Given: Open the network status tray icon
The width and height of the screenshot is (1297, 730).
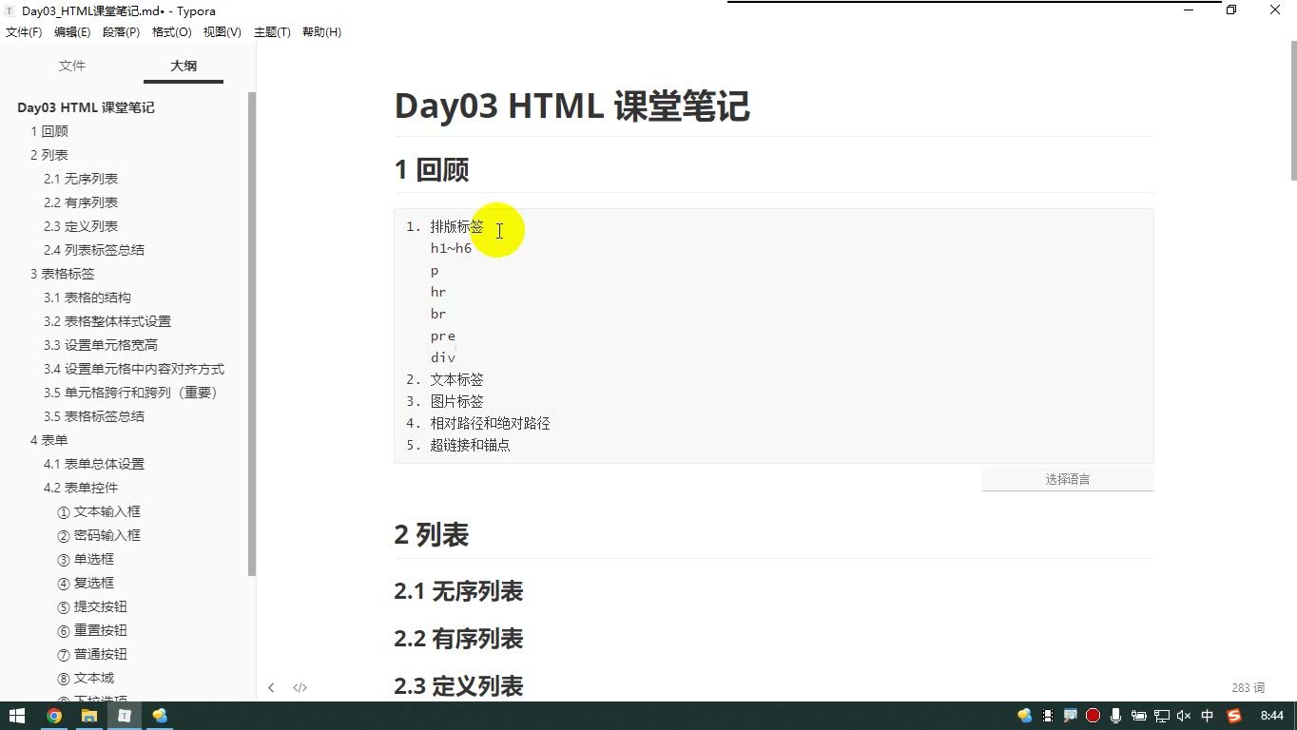Looking at the screenshot, I should (1162, 716).
